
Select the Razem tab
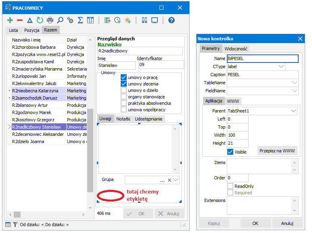click(x=50, y=30)
